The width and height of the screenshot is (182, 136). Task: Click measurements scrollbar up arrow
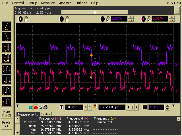point(17,119)
